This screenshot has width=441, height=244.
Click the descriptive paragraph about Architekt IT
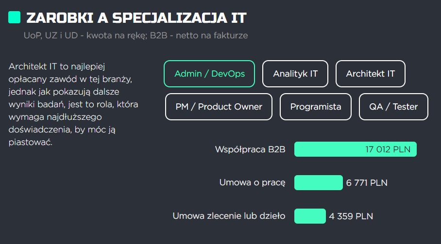coord(73,104)
